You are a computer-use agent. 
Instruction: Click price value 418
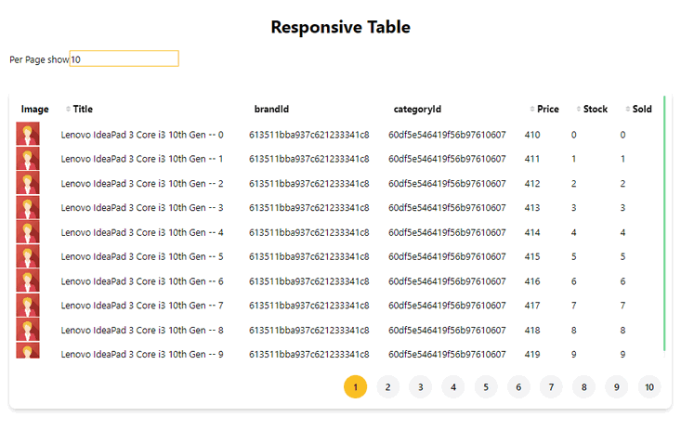[x=532, y=330]
